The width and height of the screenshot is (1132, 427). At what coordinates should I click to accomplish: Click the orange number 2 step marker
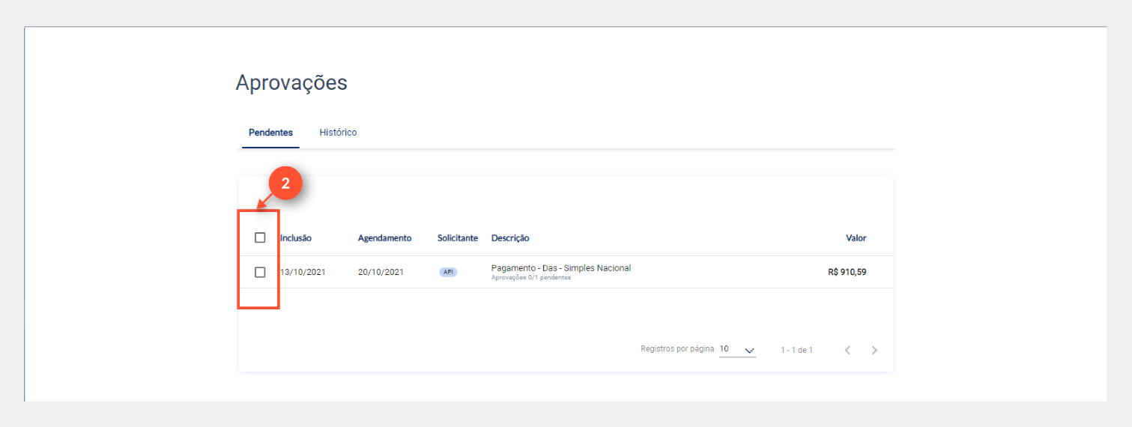click(285, 184)
